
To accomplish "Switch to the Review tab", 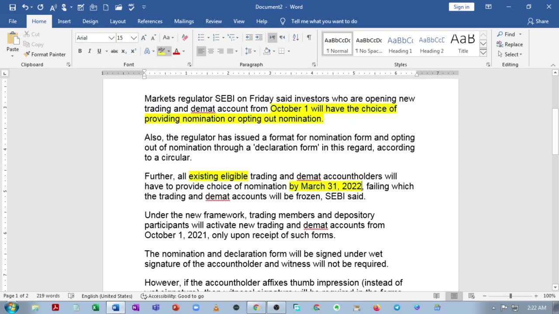I will pyautogui.click(x=214, y=21).
